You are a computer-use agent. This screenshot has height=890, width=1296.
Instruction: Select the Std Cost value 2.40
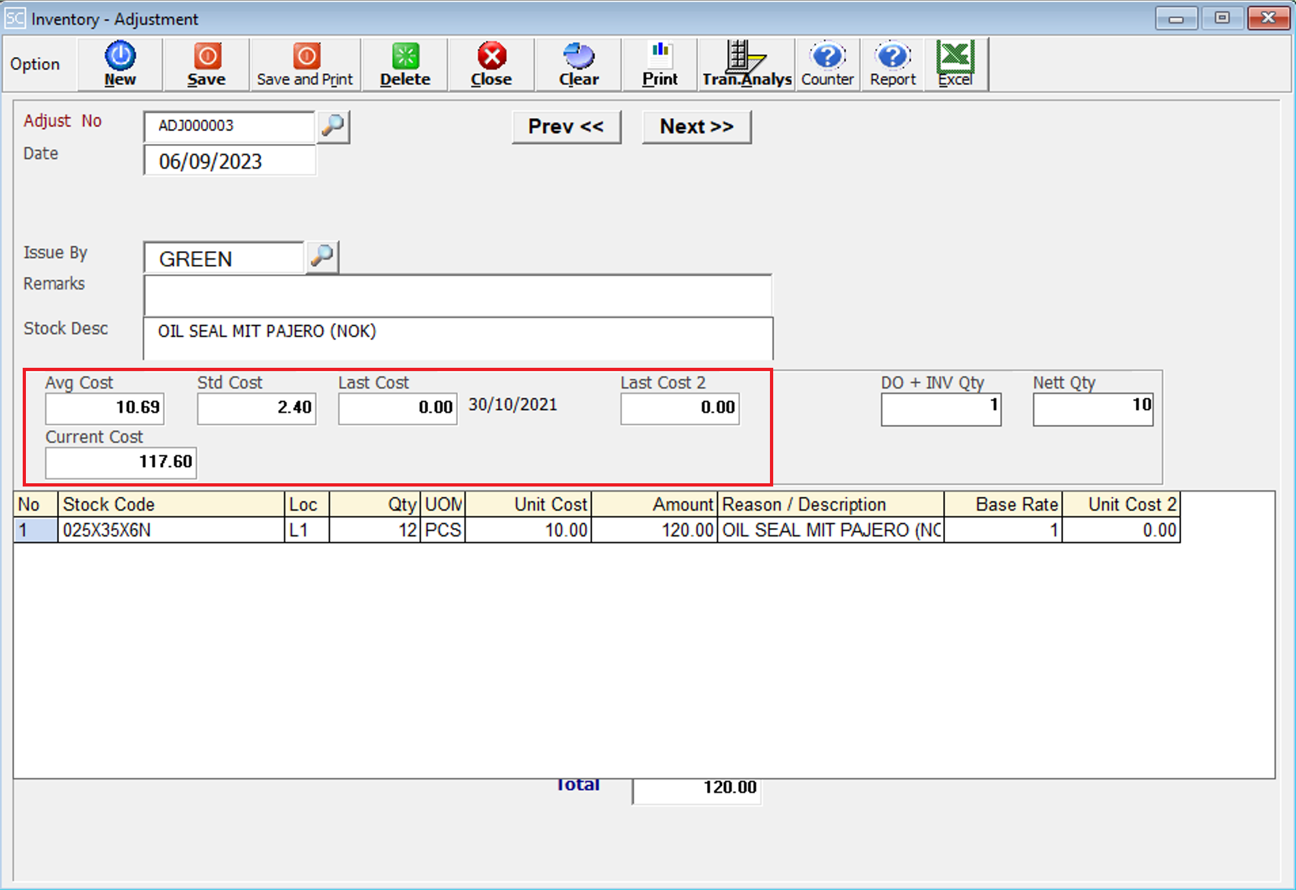coord(257,408)
